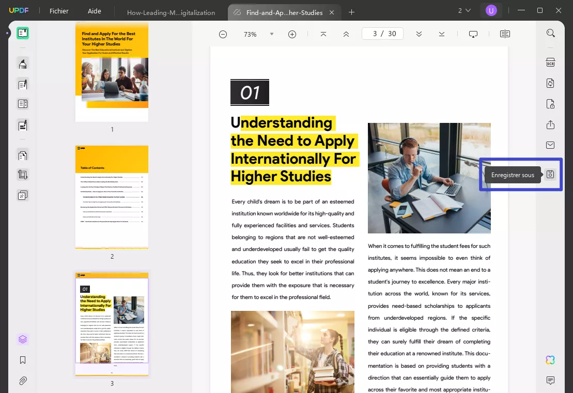Open the Share/Export panel

[550, 124]
